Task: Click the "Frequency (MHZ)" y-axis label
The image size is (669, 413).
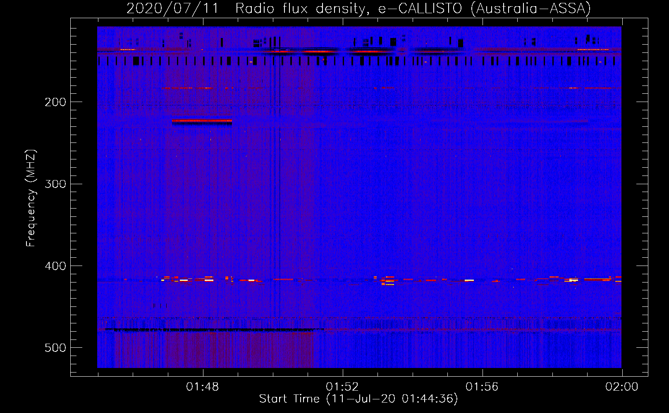Action: click(31, 198)
